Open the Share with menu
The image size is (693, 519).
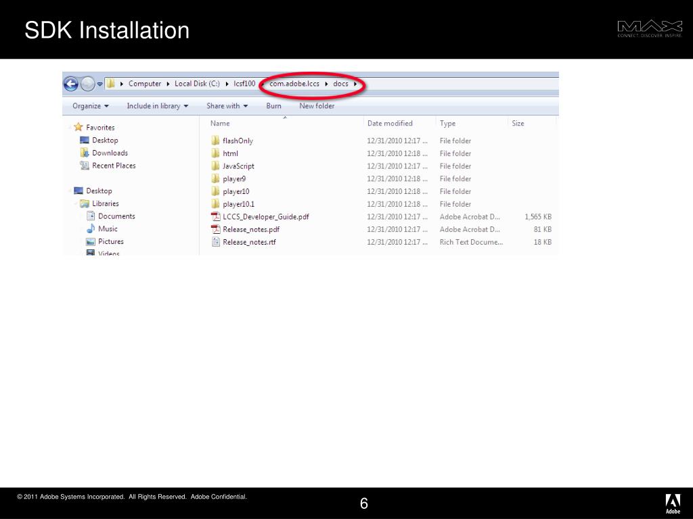click(x=227, y=106)
